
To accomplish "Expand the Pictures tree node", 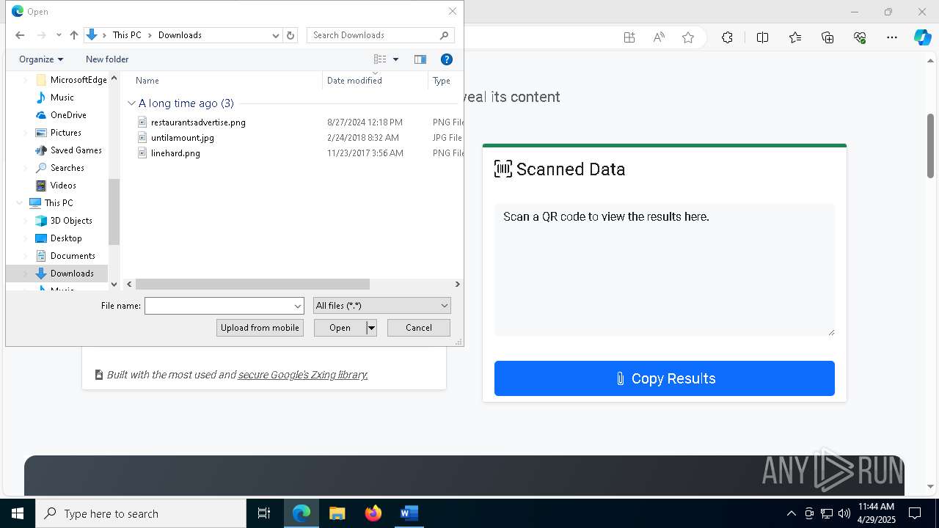I will 26,133.
